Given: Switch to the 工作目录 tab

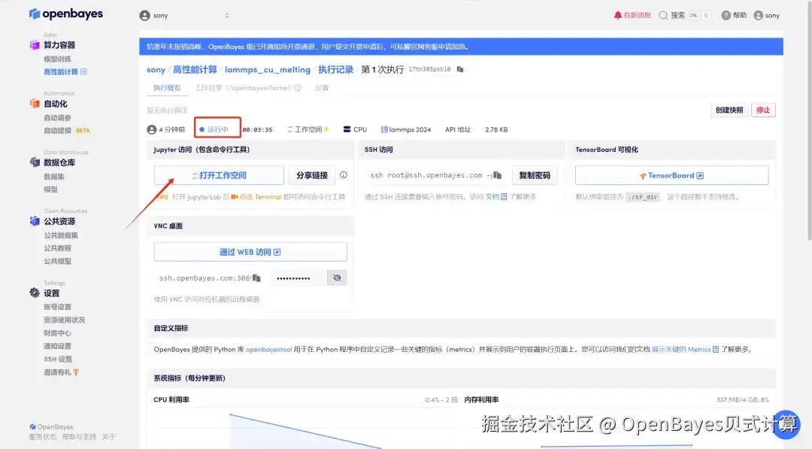Looking at the screenshot, I should pyautogui.click(x=248, y=88).
